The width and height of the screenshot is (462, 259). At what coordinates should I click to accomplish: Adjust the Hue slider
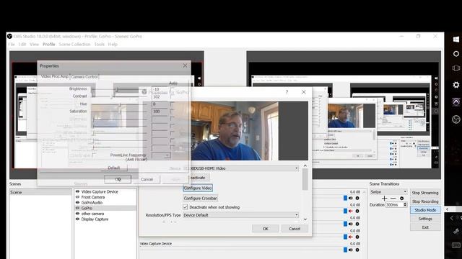[x=119, y=104]
